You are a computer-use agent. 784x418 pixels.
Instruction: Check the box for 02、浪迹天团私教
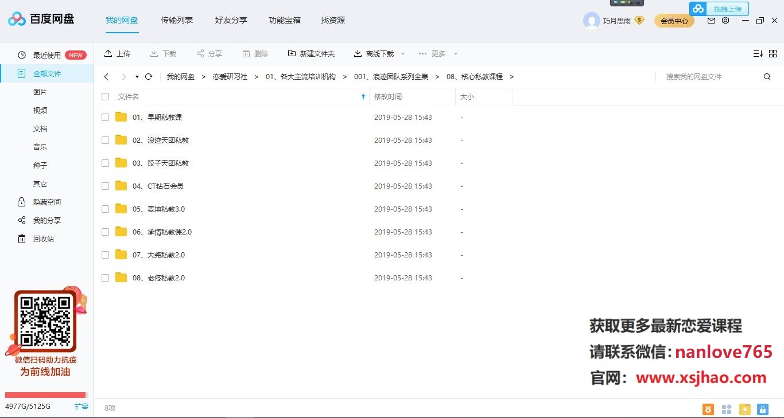click(105, 140)
